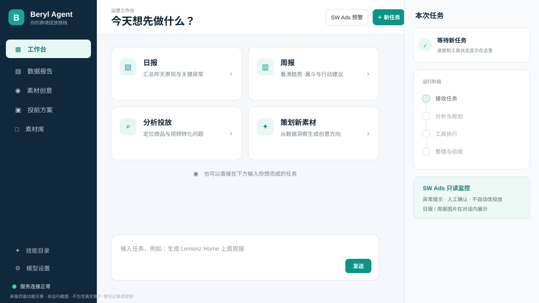Click the 分析投放 search icon
The image size is (539, 303).
(x=128, y=127)
